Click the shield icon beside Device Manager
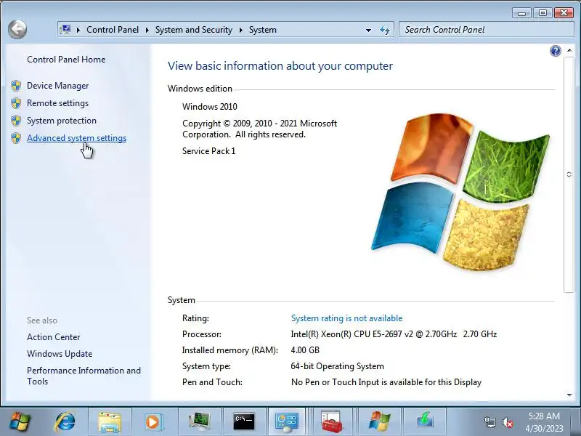 [16, 86]
